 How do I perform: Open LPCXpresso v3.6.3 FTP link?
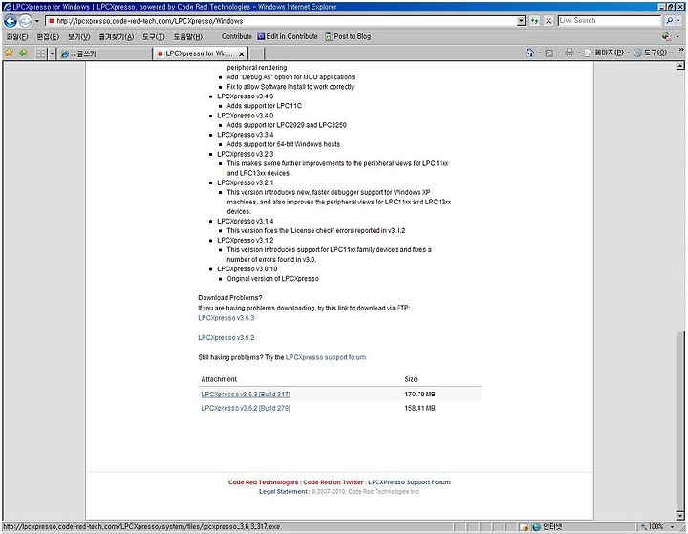[x=226, y=318]
